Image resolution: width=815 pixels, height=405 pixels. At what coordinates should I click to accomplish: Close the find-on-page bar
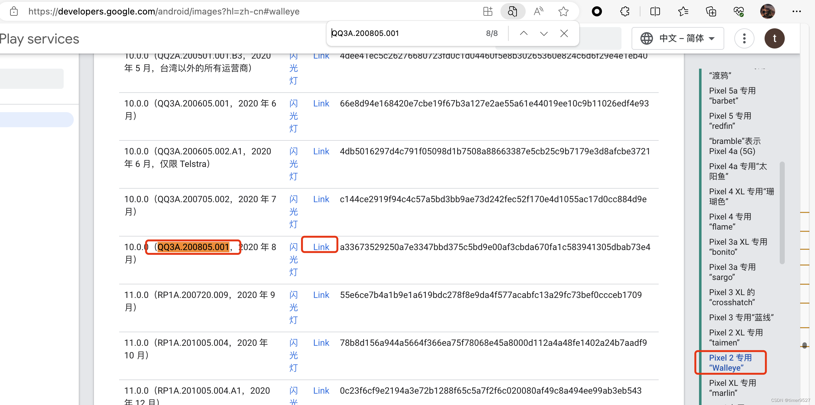tap(564, 33)
